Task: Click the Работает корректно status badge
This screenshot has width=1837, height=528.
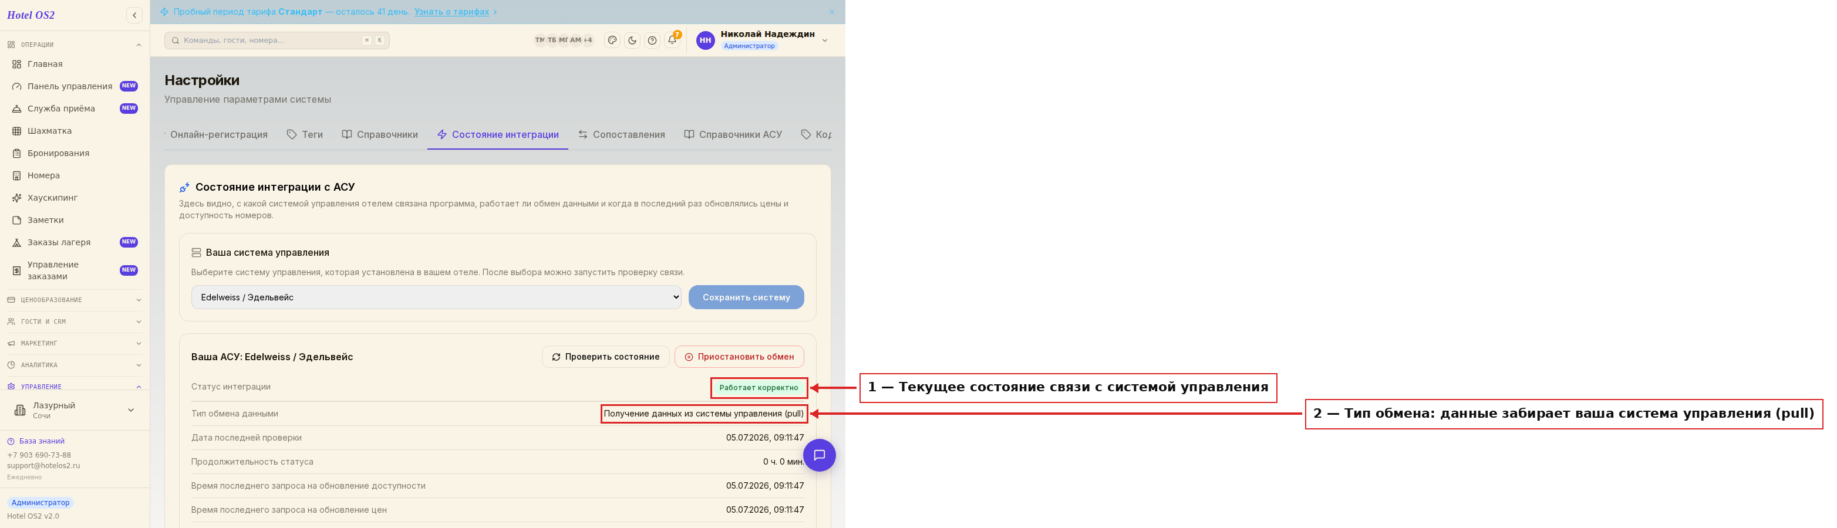Action: coord(759,388)
